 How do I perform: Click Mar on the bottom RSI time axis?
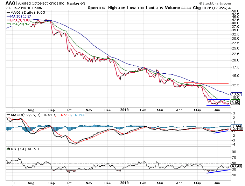click(x=160, y=183)
